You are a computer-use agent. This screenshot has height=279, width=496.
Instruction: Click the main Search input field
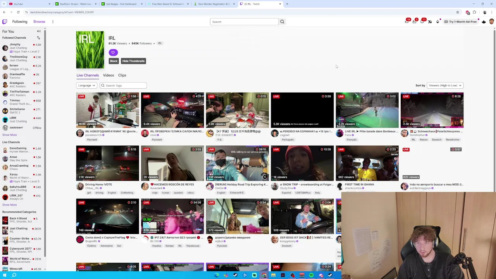pyautogui.click(x=244, y=22)
